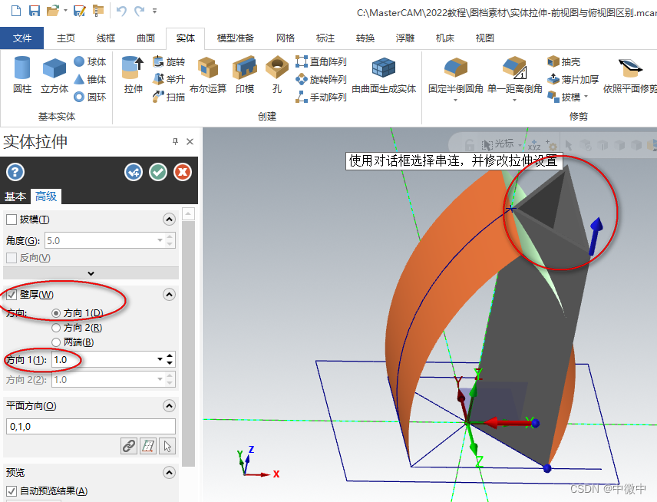Click 直角阵列 rectangular pattern
Viewport: 657px width, 502px height.
(x=321, y=61)
